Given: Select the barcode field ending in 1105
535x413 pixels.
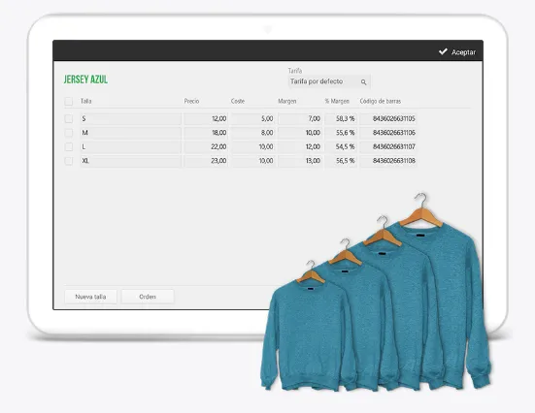Looking at the screenshot, I should tap(388, 118).
